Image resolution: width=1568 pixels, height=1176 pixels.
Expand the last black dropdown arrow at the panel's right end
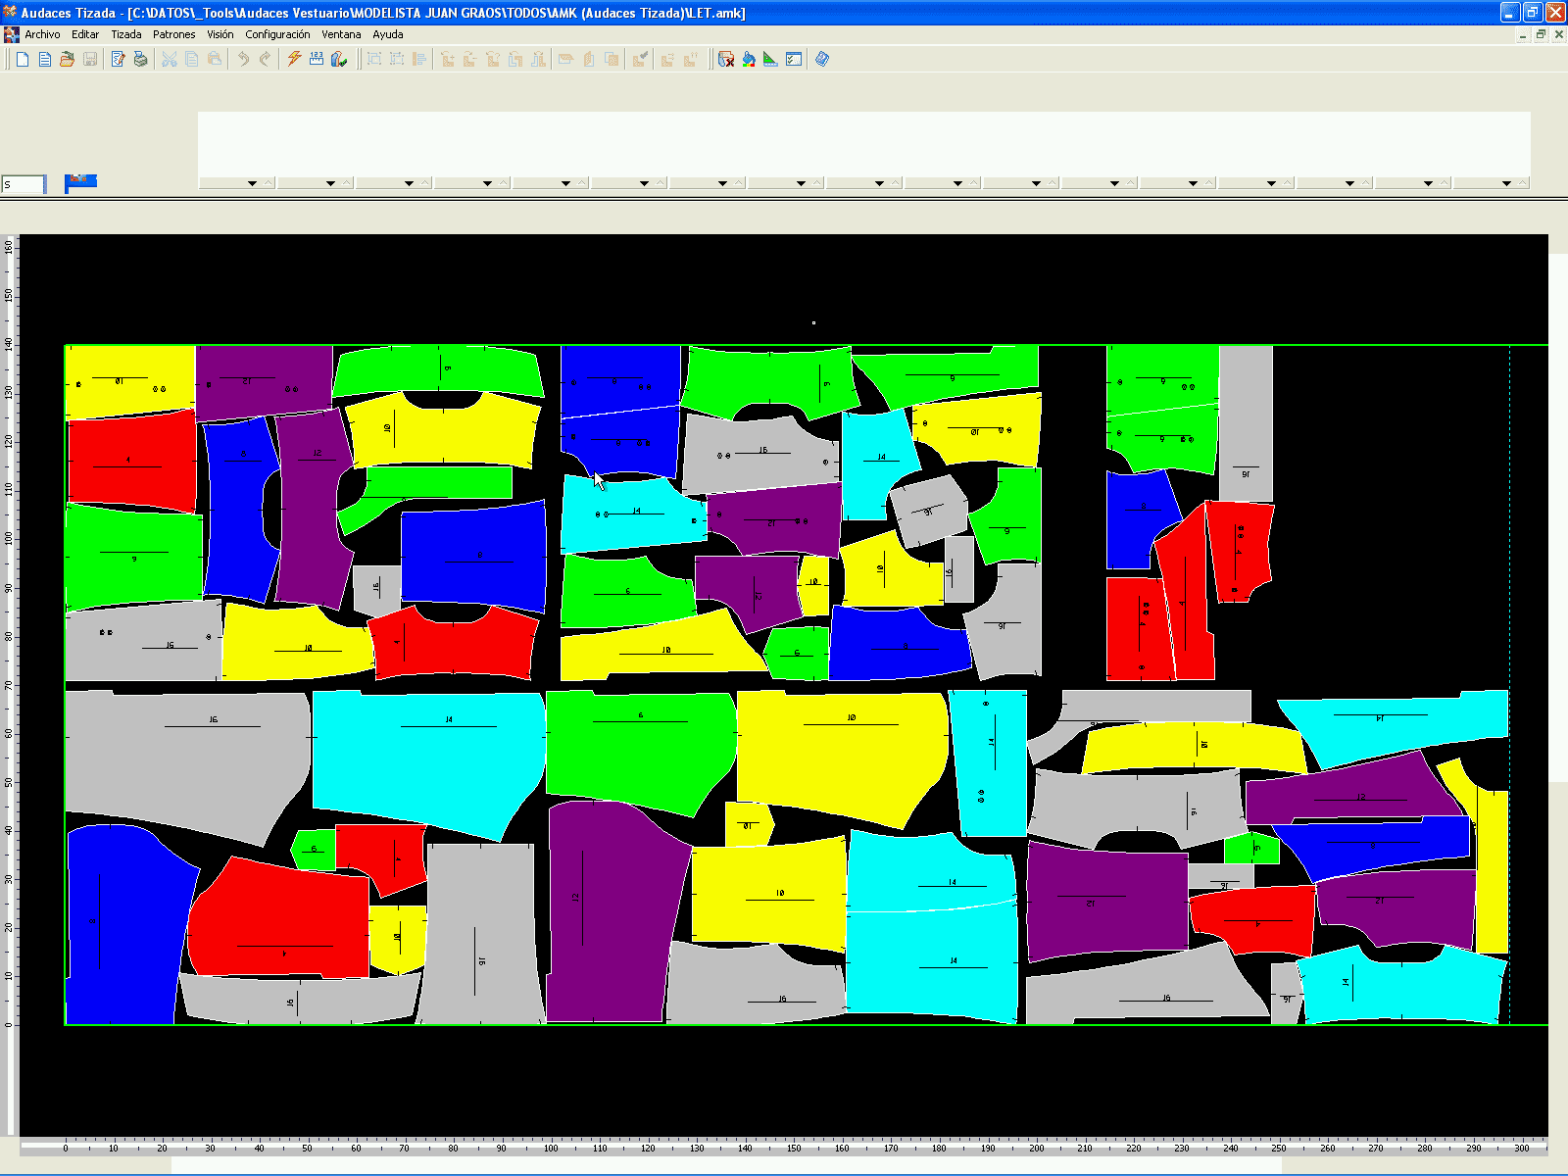1506,183
